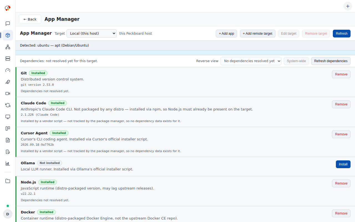Click the + Add app button

(226, 34)
